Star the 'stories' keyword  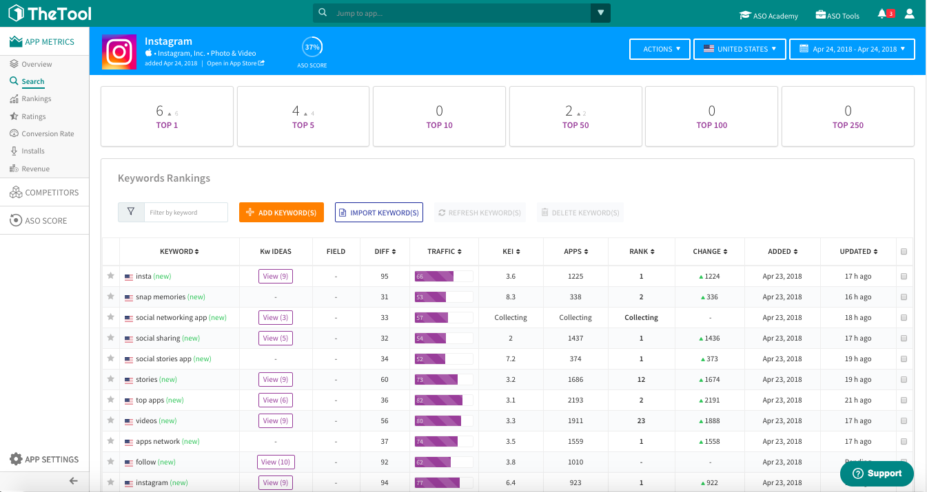[x=110, y=379]
